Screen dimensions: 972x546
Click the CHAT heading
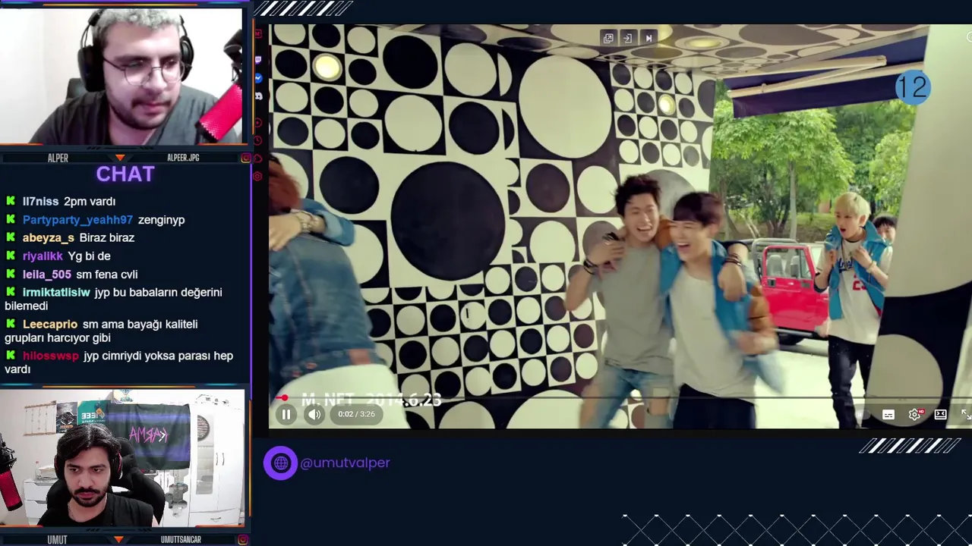tap(125, 174)
